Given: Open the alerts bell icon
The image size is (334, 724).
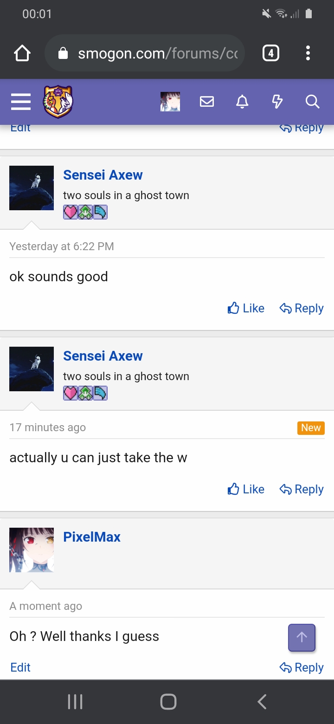Looking at the screenshot, I should [x=242, y=102].
